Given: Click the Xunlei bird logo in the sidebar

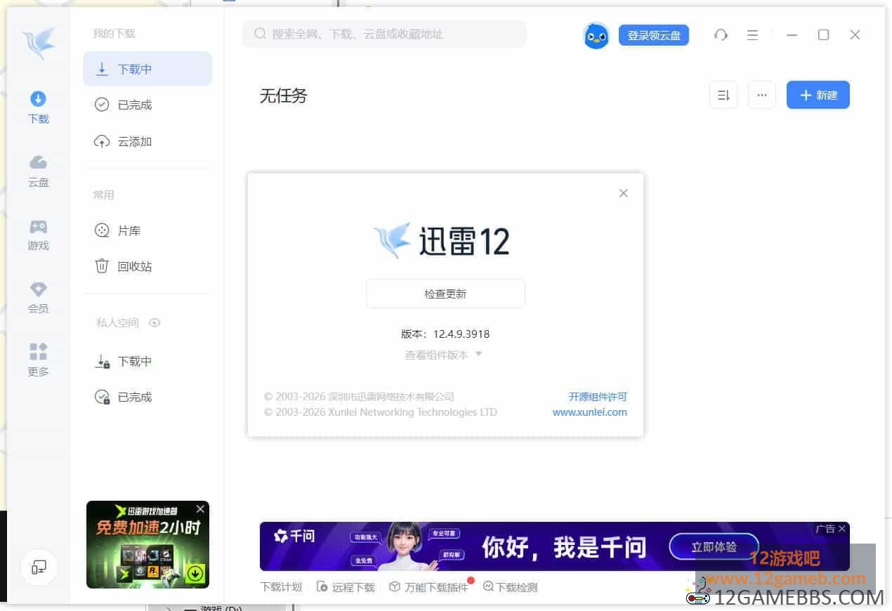Looking at the screenshot, I should click(39, 44).
